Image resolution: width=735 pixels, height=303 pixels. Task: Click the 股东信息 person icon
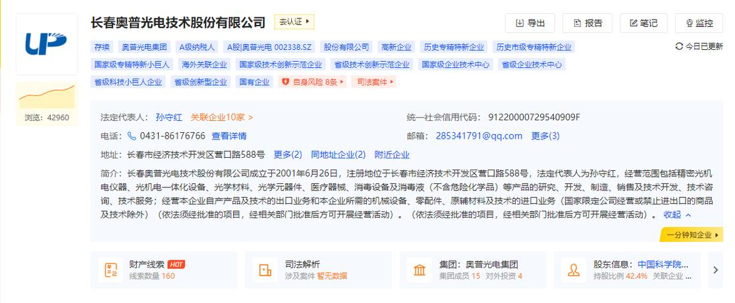(x=574, y=269)
